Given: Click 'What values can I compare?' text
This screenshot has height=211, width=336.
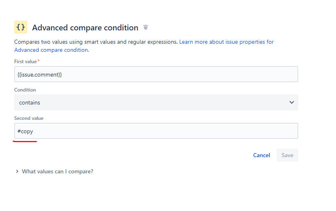Looking at the screenshot, I should pyautogui.click(x=58, y=171).
